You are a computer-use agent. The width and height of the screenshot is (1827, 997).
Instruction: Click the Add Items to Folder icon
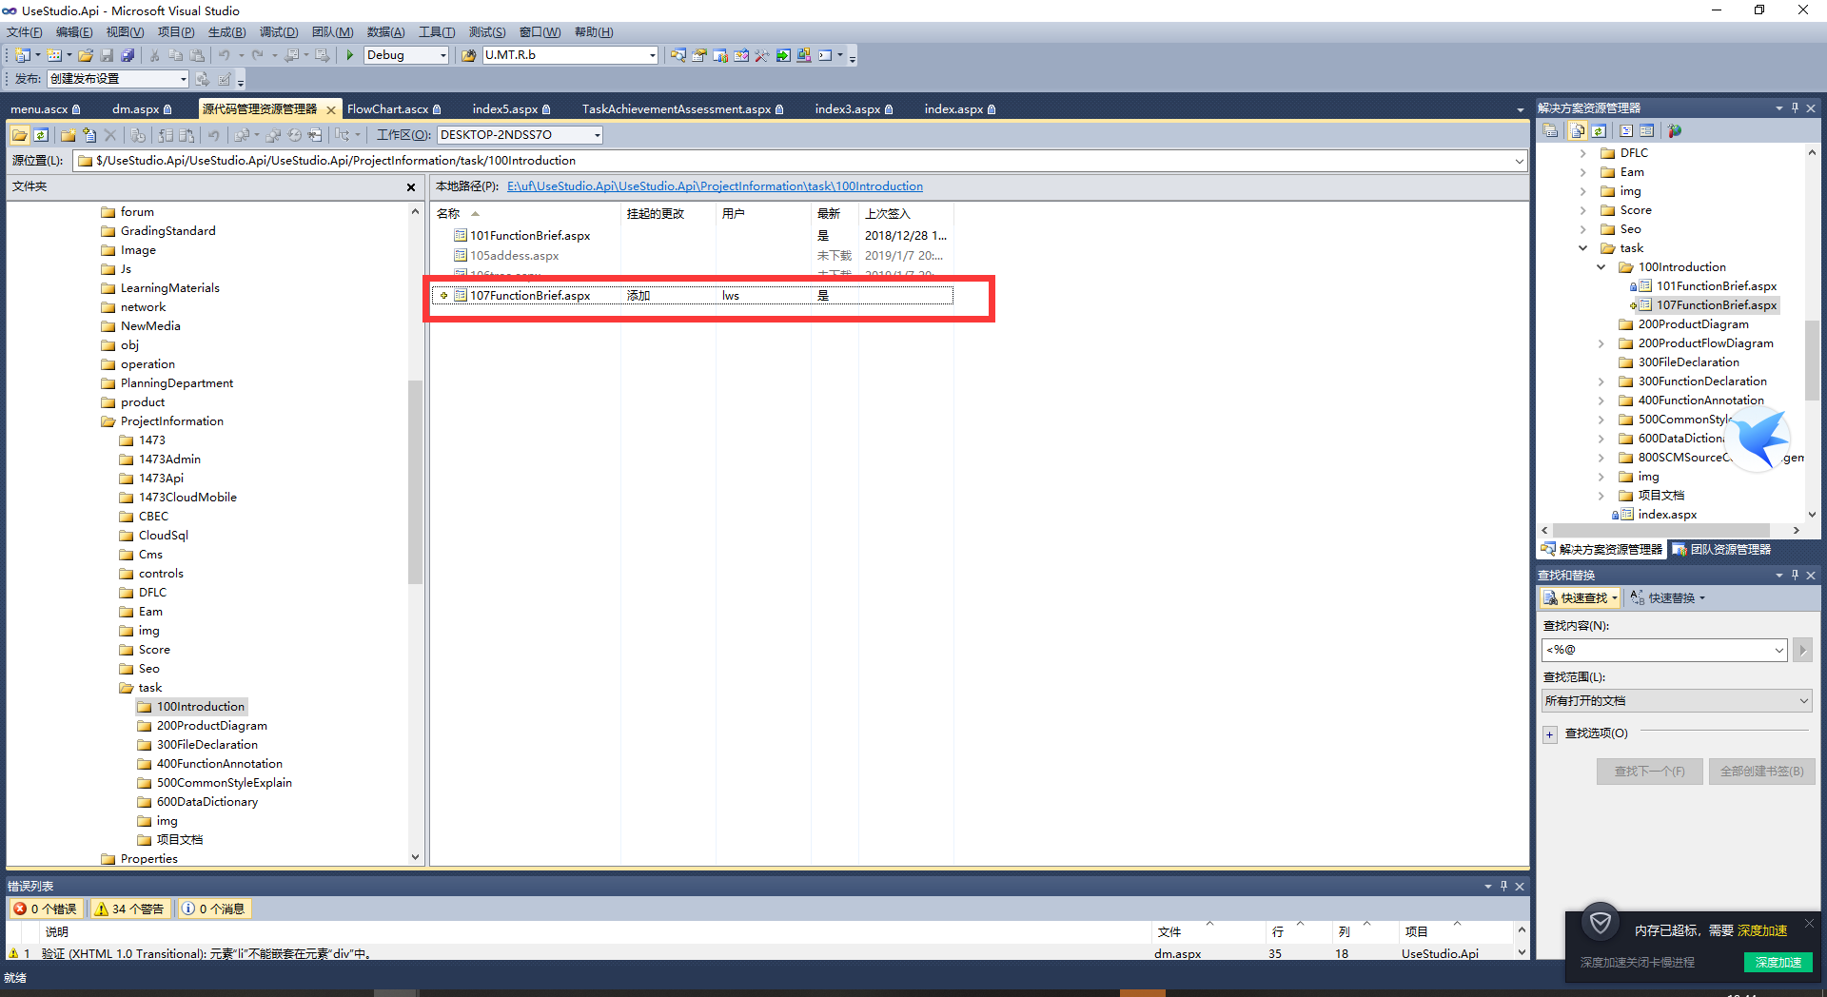click(89, 135)
